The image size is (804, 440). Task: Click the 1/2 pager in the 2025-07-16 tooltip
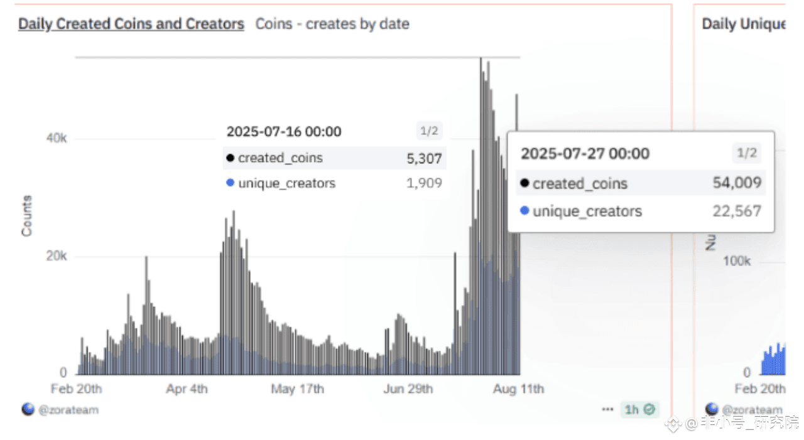point(428,131)
